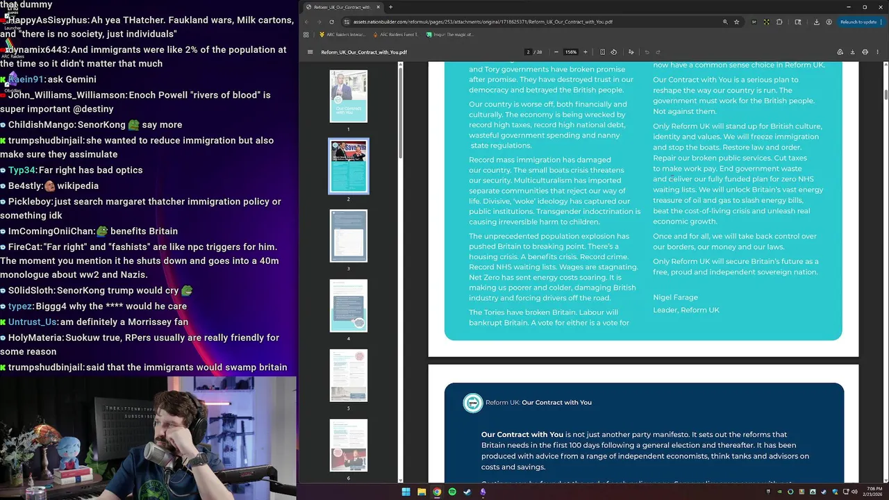The image size is (889, 500).
Task: Open Spotify from the taskbar
Action: coord(452,492)
